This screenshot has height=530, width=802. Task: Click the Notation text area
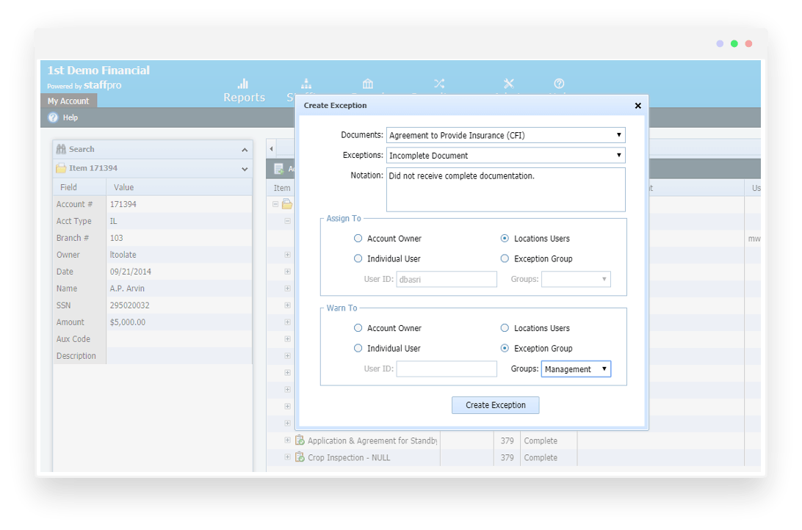click(506, 189)
